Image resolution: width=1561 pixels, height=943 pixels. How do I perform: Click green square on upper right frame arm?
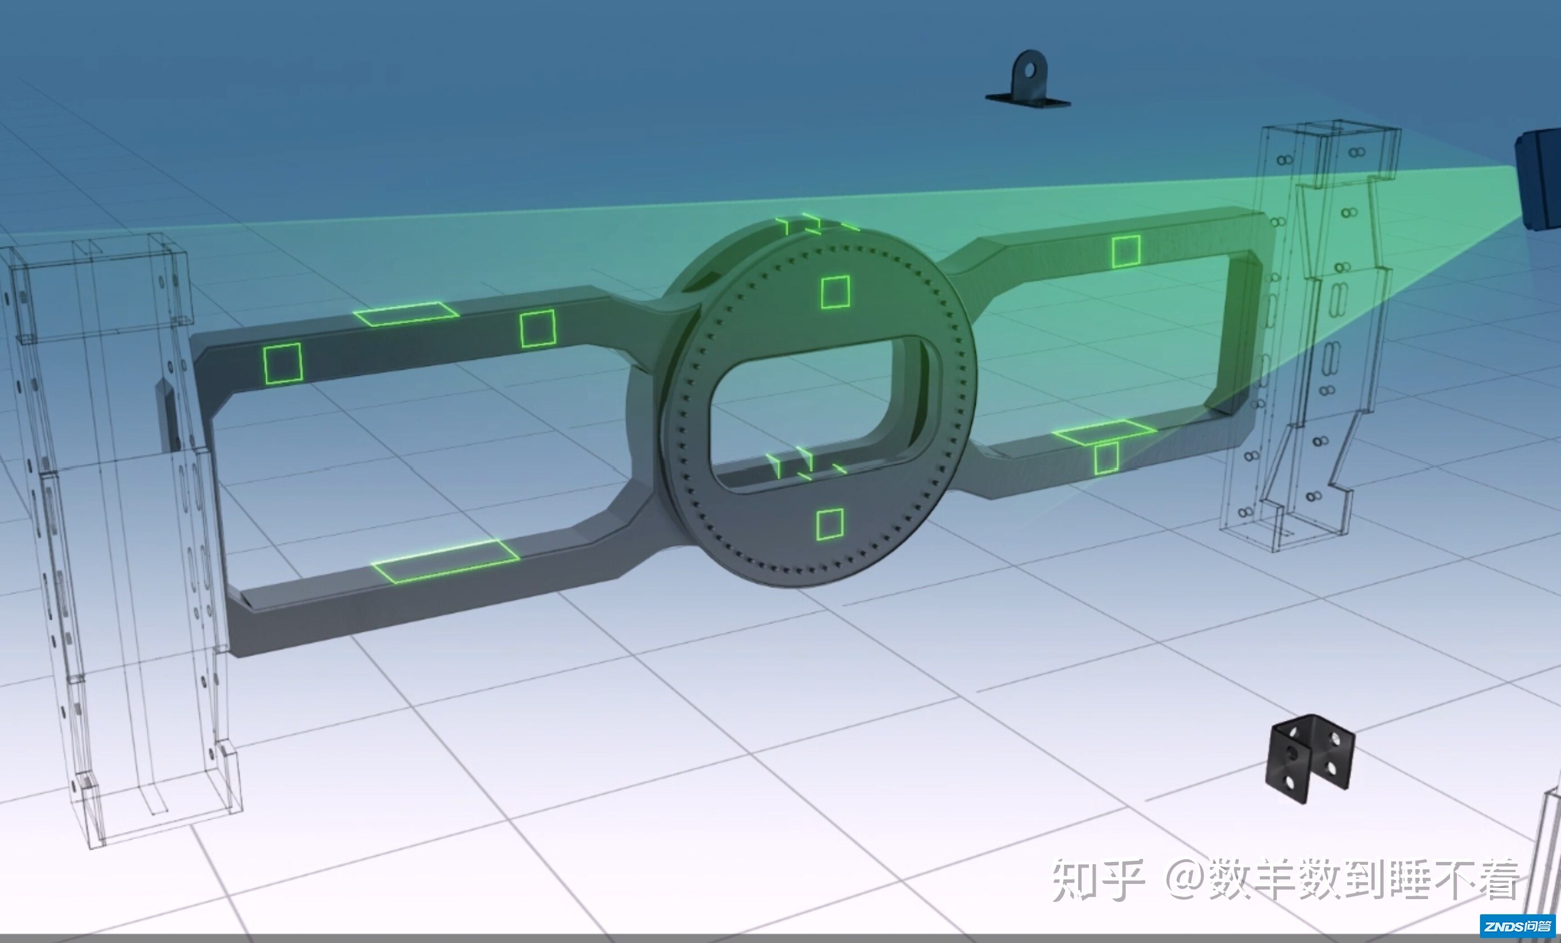tap(1126, 252)
